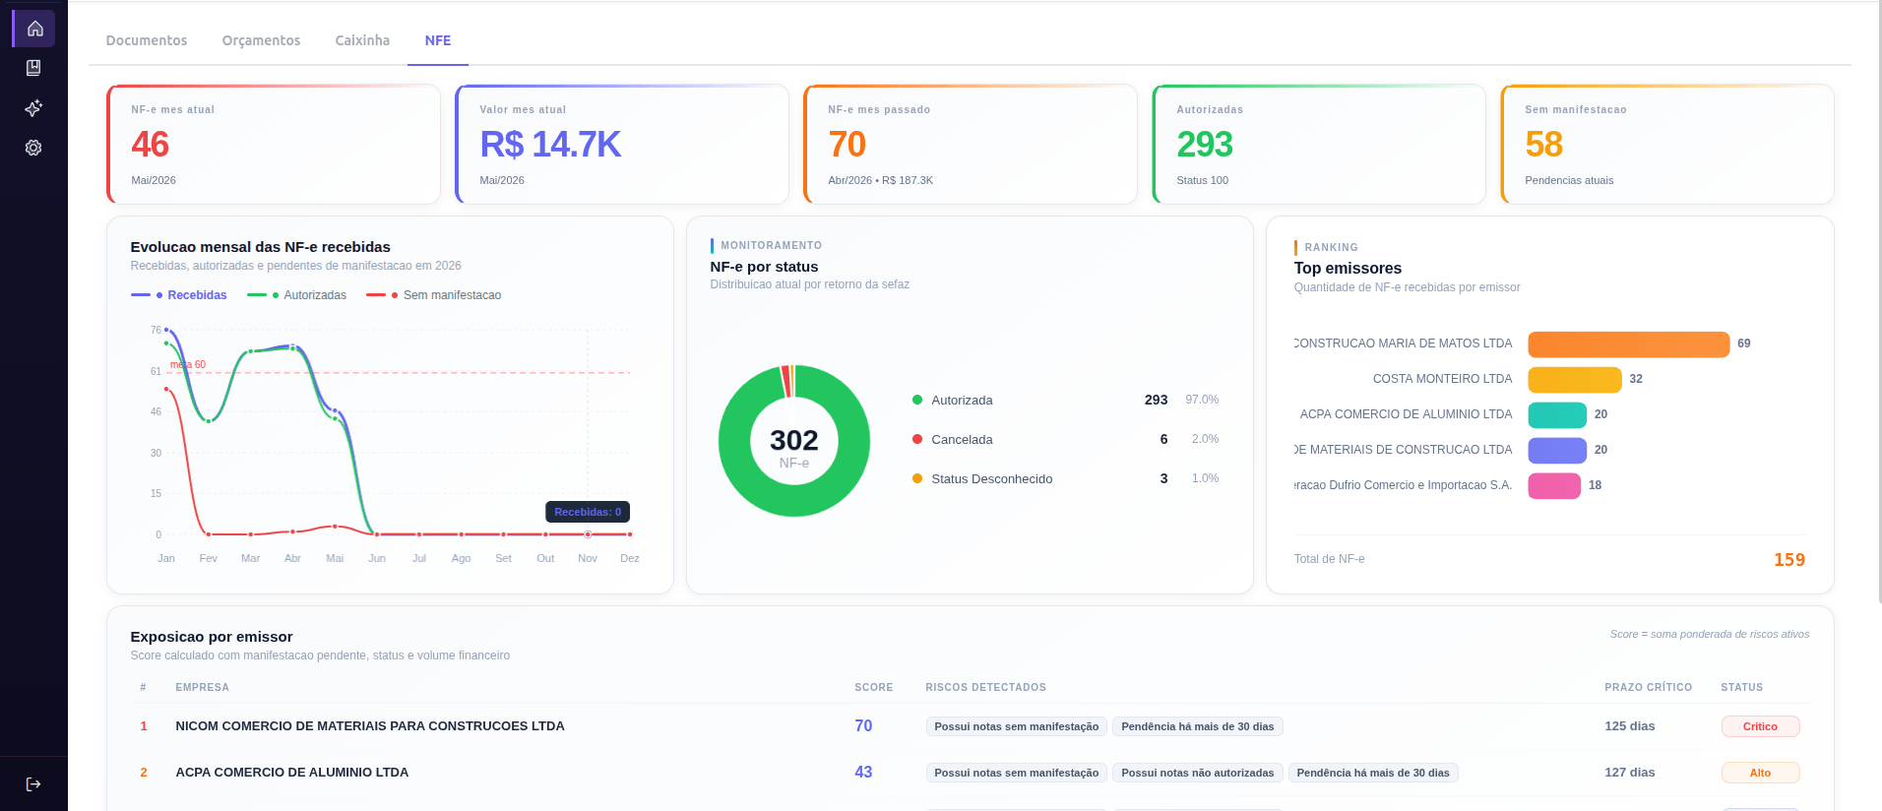Open the Caixinha tab
Screen dimensions: 1882x811
click(362, 40)
